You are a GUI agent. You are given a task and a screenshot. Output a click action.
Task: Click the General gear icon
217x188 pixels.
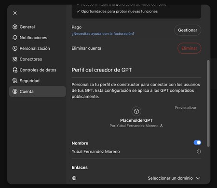(15, 27)
